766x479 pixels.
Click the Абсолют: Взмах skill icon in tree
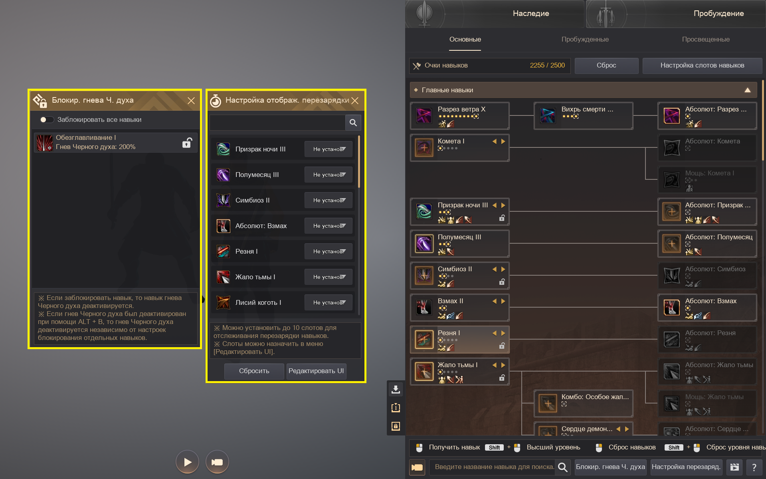pos(672,308)
